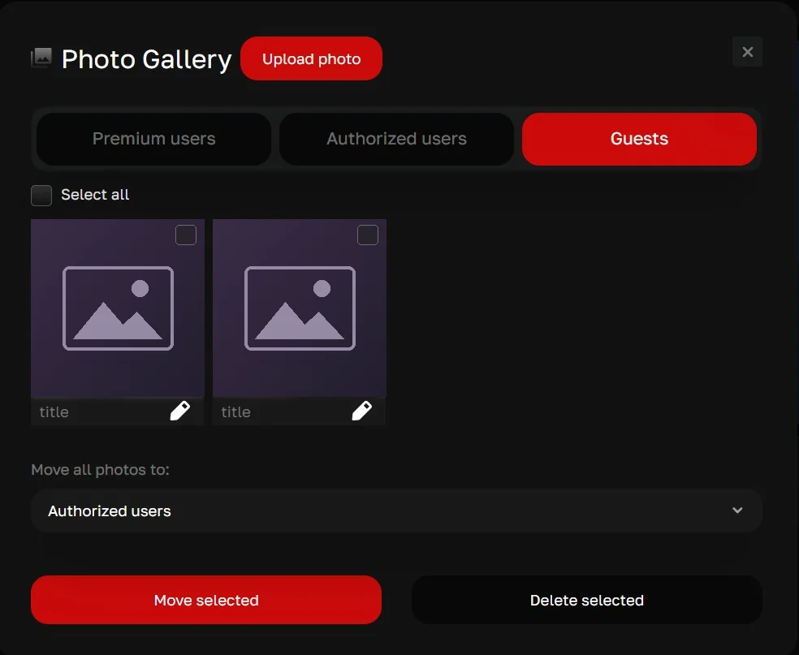
Task: Open the second photo thumbnail
Action: click(x=300, y=308)
